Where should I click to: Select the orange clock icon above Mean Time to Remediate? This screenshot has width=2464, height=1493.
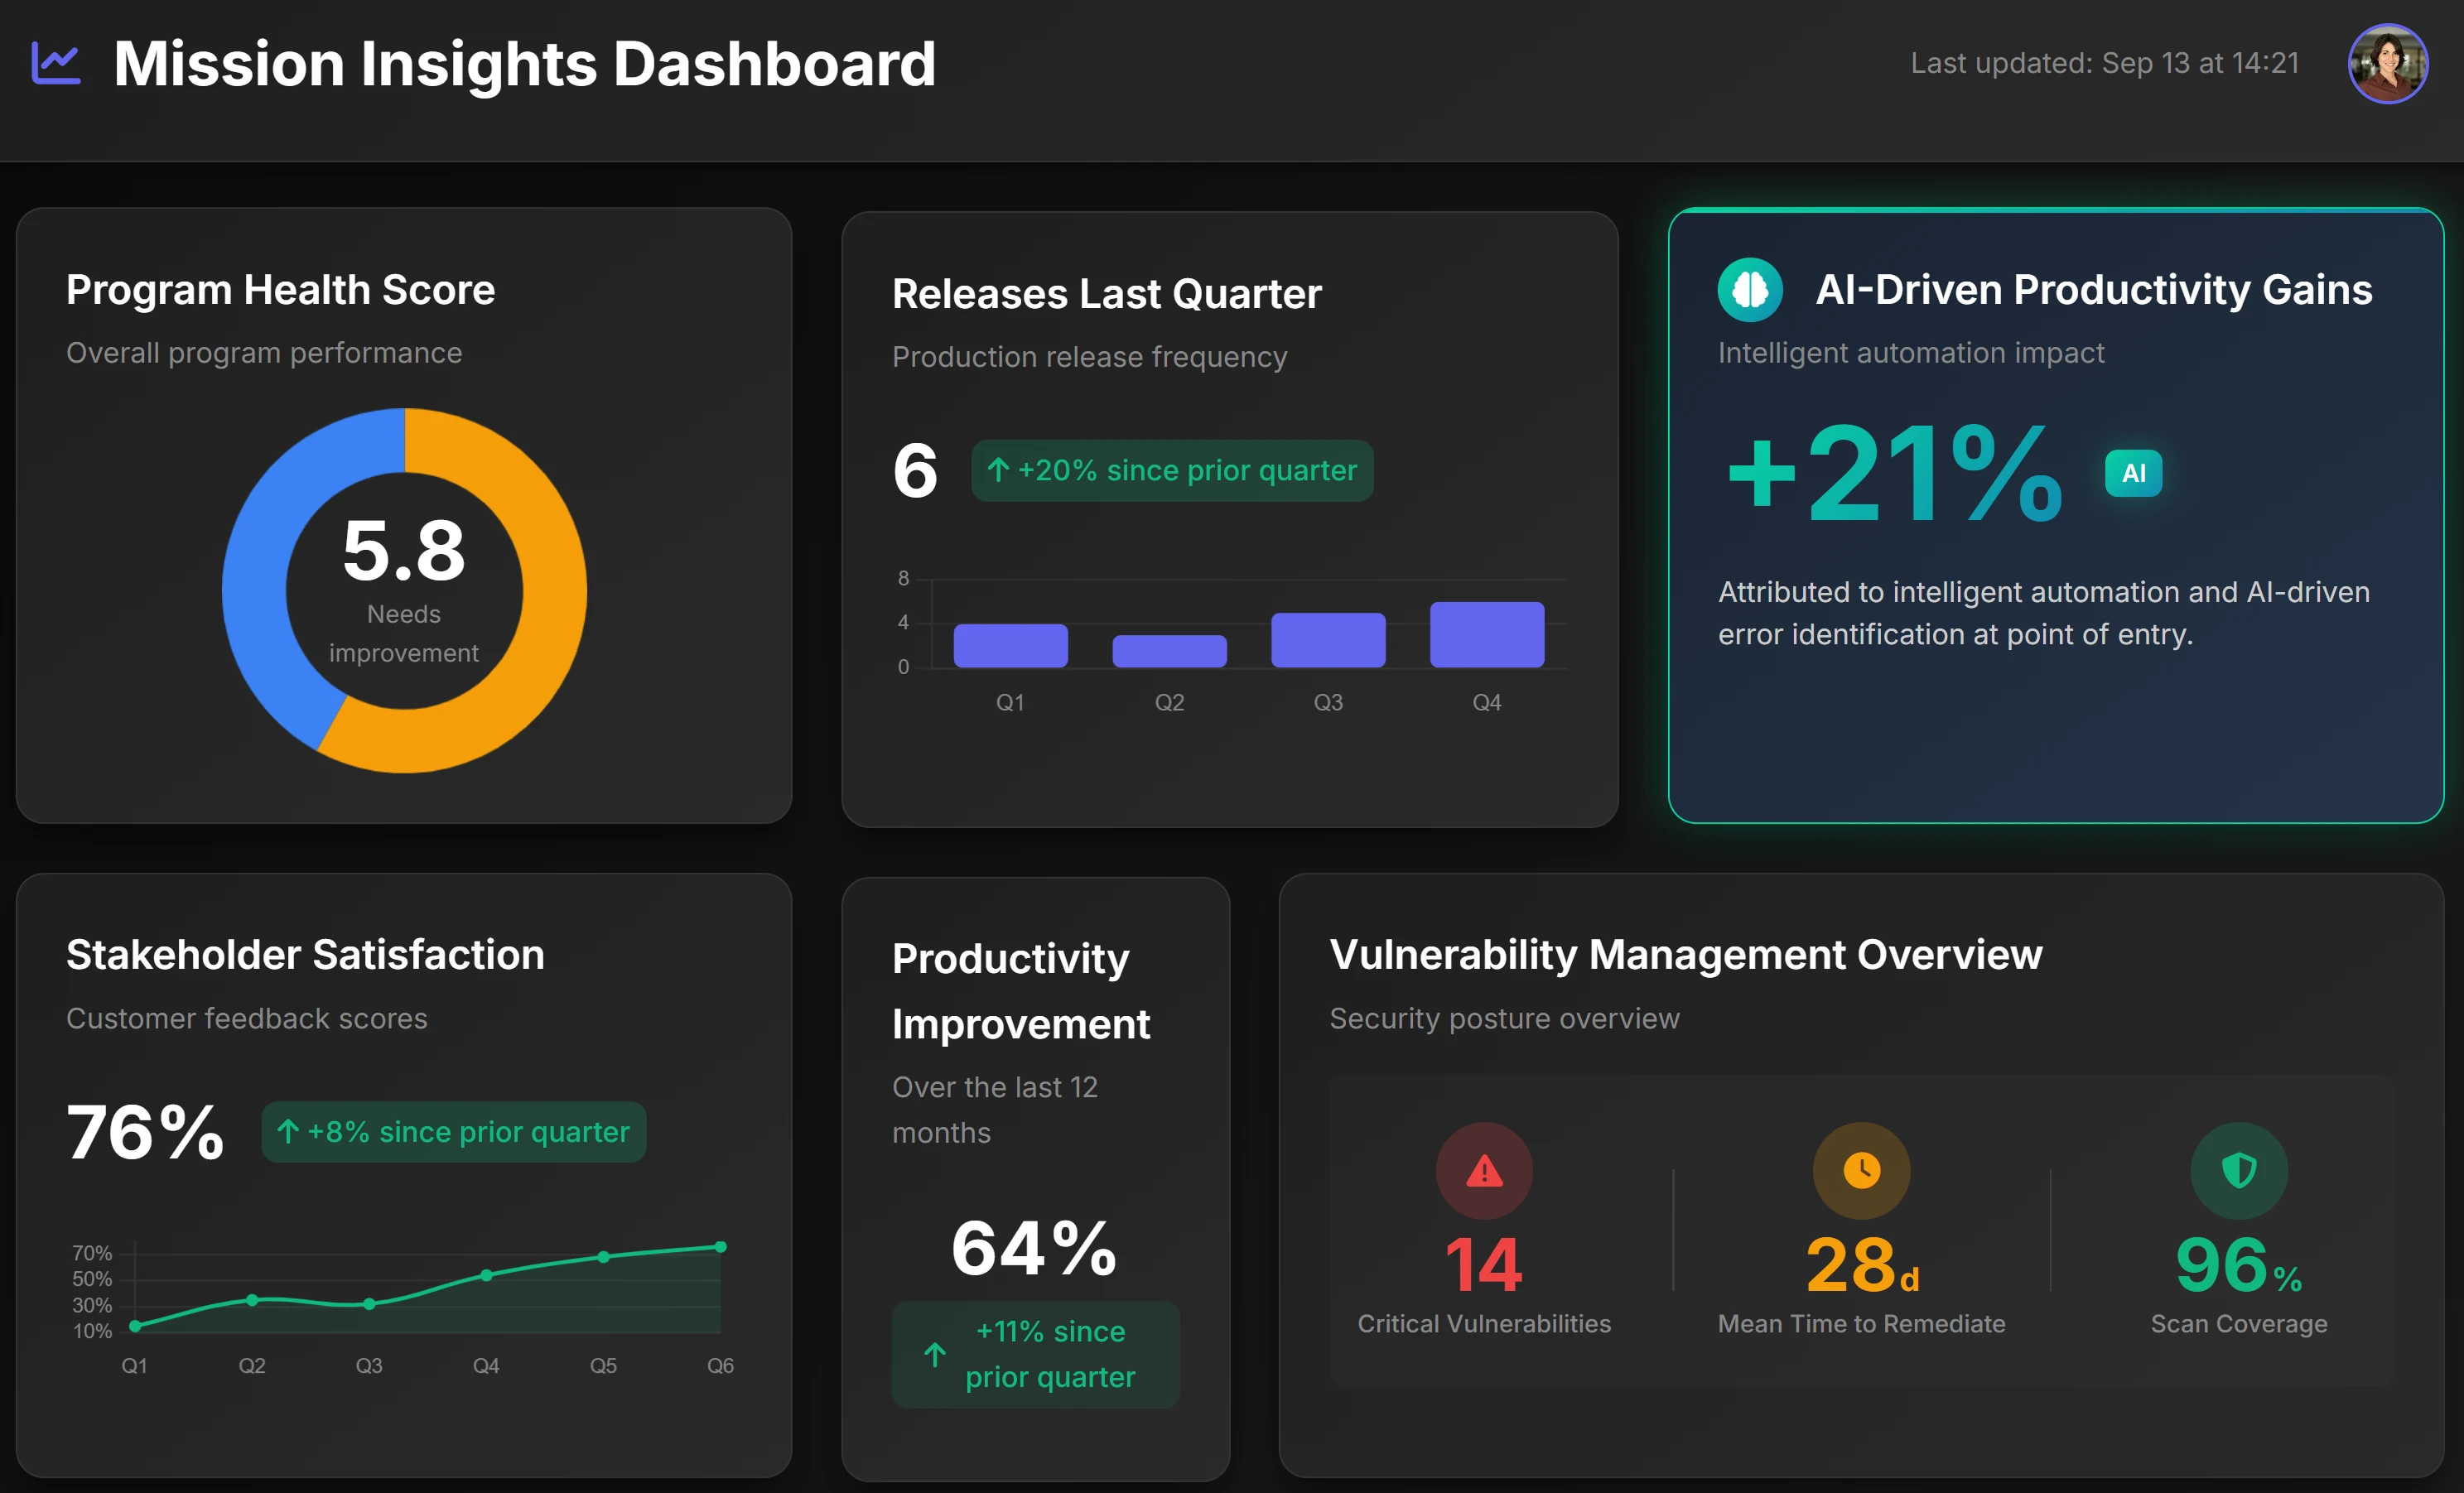[1862, 1171]
